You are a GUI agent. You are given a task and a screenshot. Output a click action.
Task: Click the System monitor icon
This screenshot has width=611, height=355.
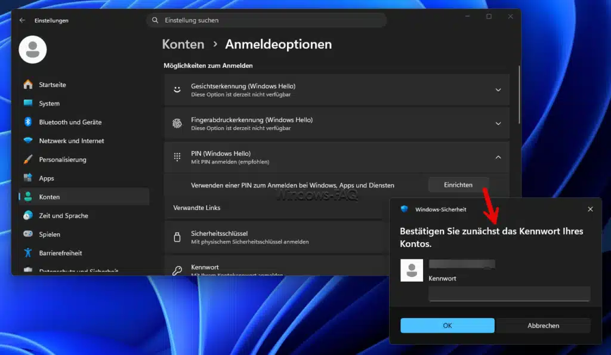(x=28, y=103)
